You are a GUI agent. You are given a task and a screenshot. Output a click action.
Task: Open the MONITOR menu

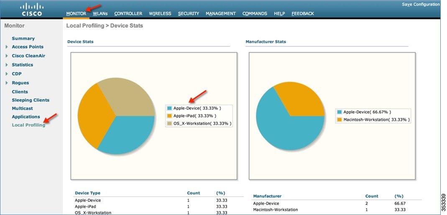(76, 13)
